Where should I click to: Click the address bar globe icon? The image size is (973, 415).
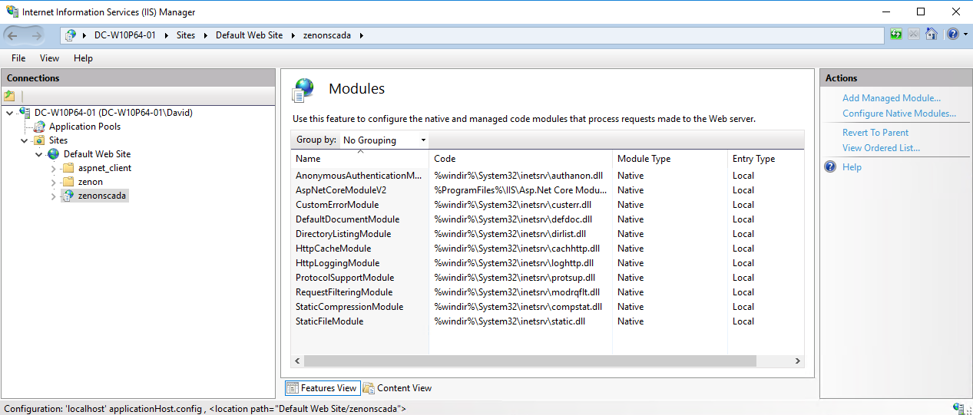(71, 35)
